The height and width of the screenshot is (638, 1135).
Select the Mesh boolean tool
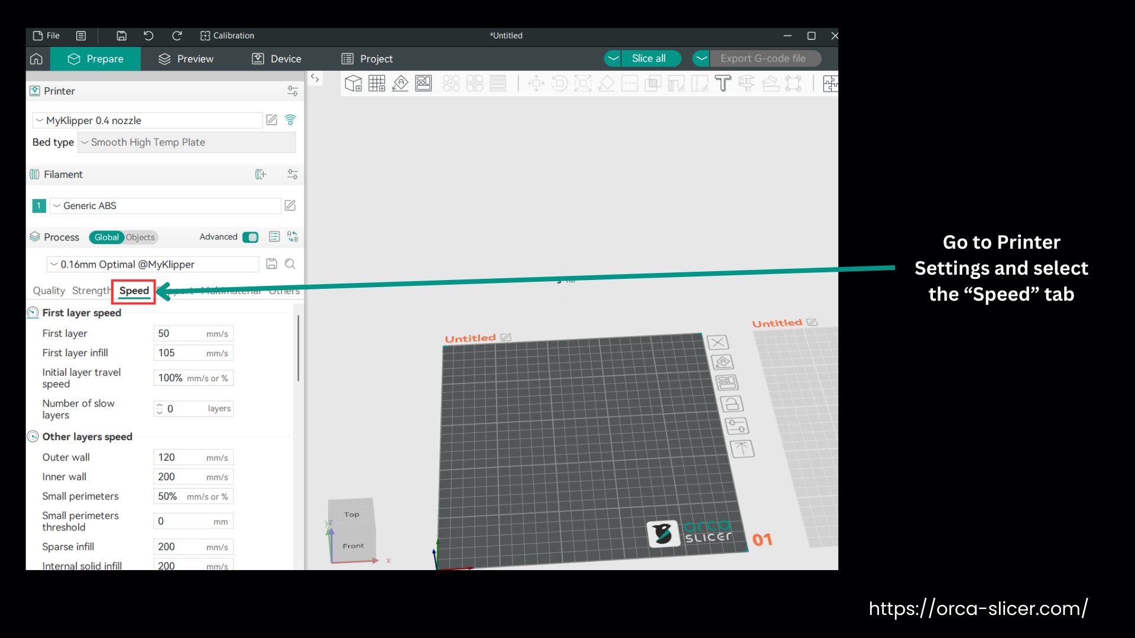coord(653,83)
